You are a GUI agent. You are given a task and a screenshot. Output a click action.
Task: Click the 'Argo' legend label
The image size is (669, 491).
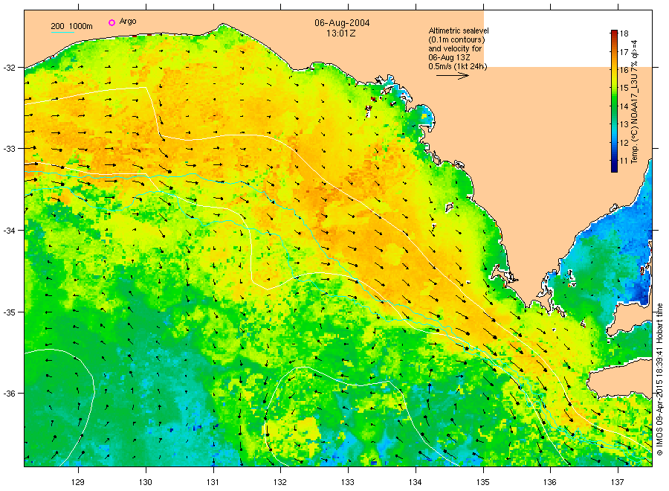(128, 22)
